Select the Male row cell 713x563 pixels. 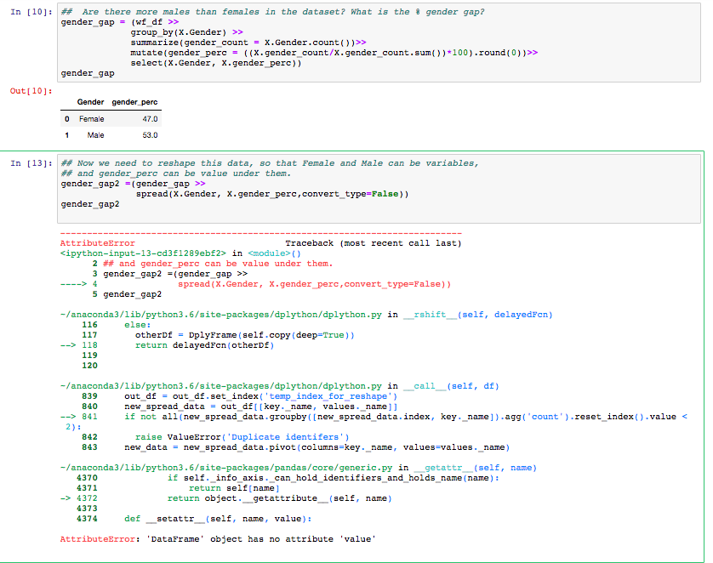pyautogui.click(x=95, y=135)
